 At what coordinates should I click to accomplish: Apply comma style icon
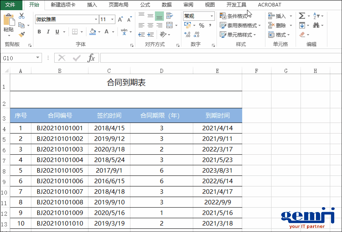(210, 25)
